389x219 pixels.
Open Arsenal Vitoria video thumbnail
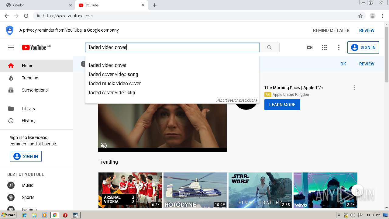(130, 190)
